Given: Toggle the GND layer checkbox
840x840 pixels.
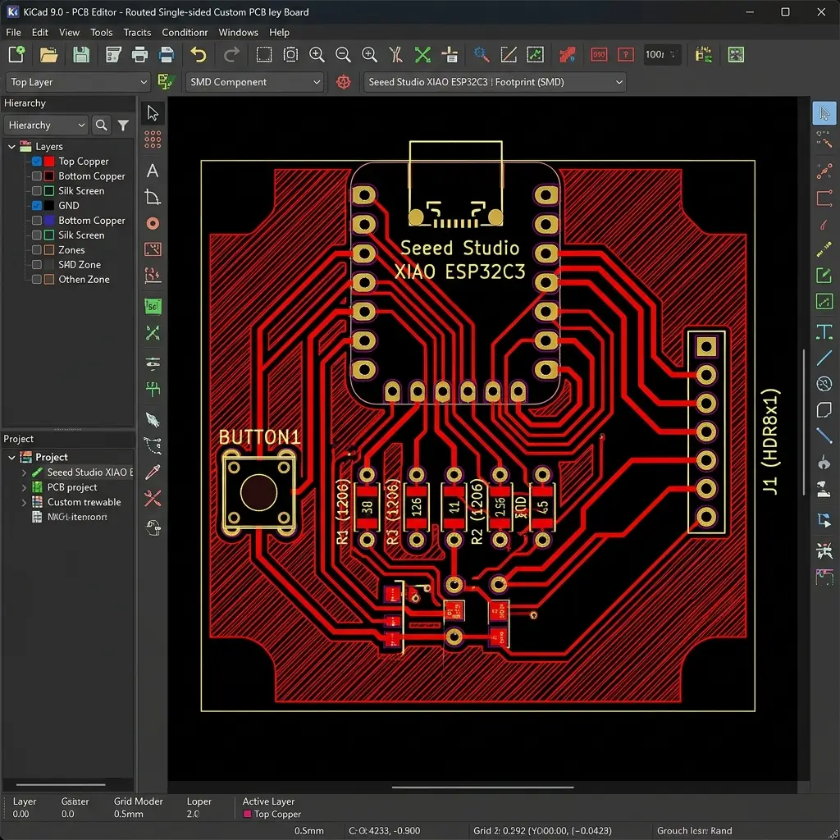Looking at the screenshot, I should point(37,205).
